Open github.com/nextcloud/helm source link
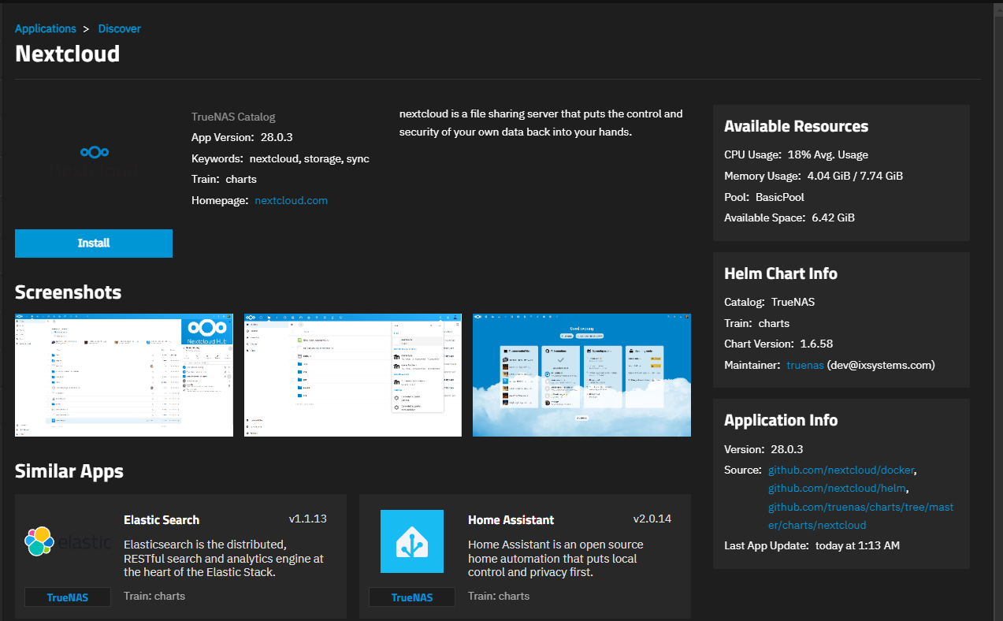1003x621 pixels. 837,489
